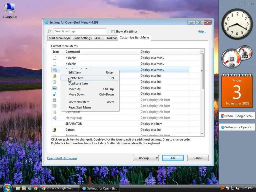Click the search magnifier icon in Settings
Image resolution: width=256 pixels, height=192 pixels.
(49, 31)
